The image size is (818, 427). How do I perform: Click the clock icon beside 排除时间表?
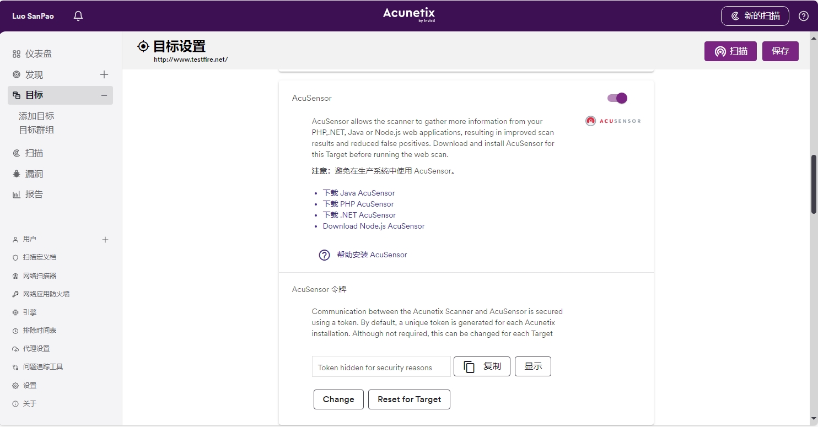[x=15, y=331]
